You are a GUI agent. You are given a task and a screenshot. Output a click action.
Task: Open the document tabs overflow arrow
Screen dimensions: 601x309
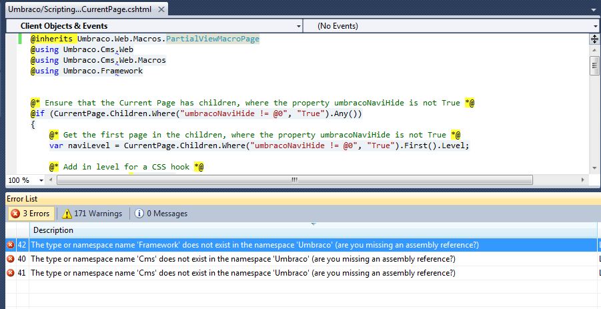(594, 9)
